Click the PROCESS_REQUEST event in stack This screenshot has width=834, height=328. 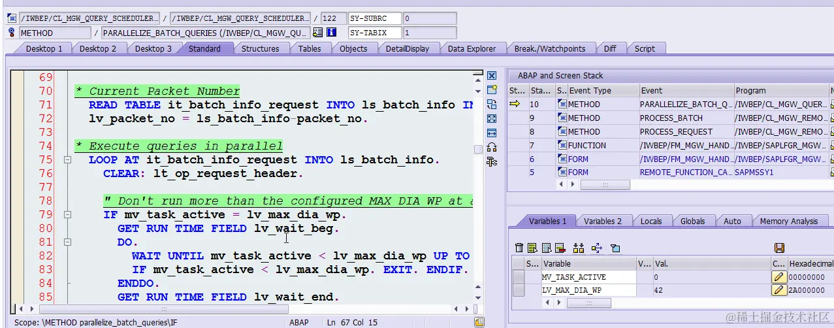(x=685, y=131)
